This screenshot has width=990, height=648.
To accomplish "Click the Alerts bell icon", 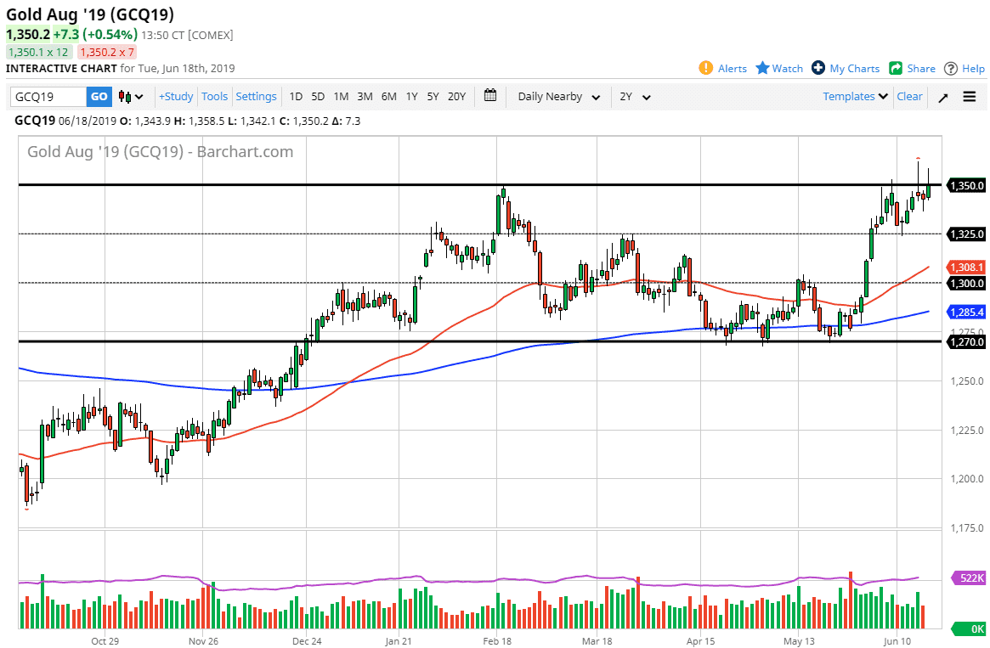I will point(705,68).
